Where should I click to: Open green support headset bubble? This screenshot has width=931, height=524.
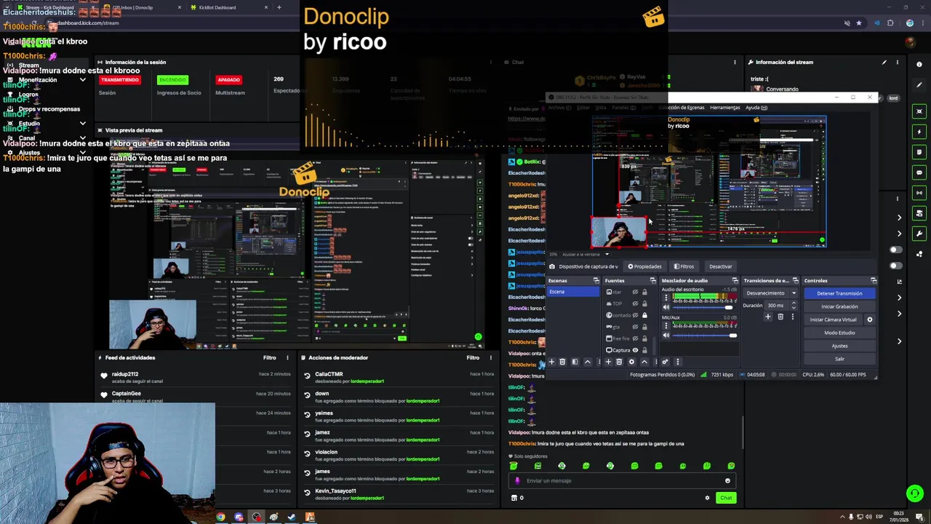tap(915, 493)
